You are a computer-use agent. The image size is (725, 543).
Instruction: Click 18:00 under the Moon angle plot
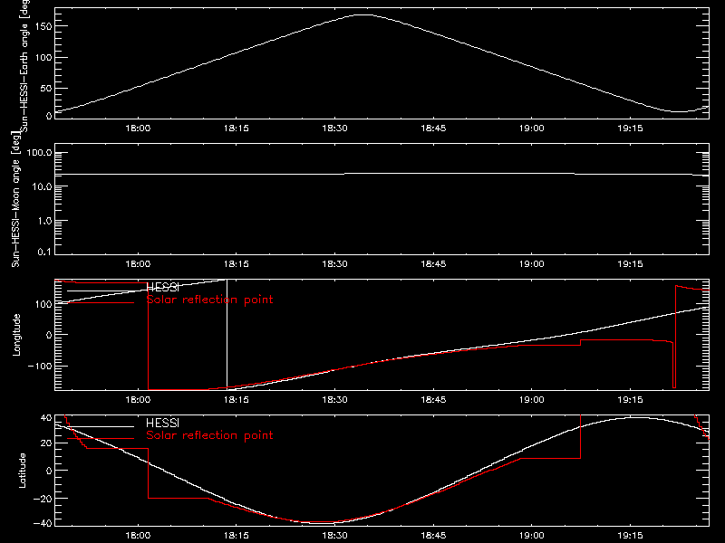[138, 263]
